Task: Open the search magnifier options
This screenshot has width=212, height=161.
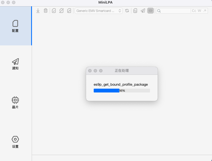Action: pyautogui.click(x=159, y=11)
